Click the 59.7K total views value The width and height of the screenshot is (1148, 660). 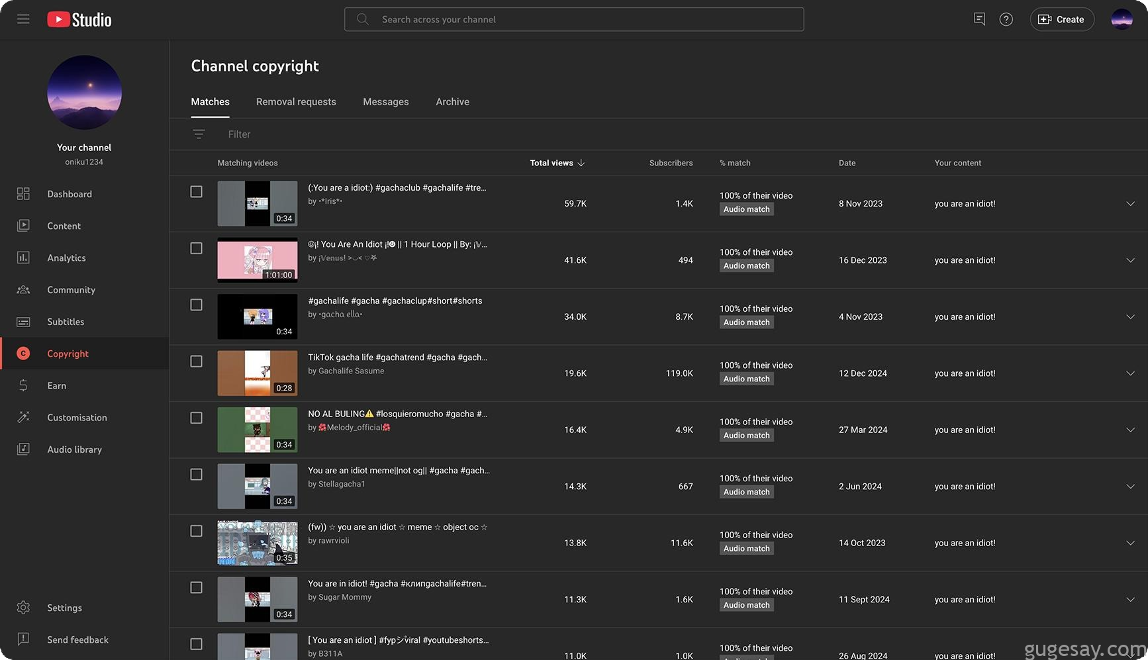575,204
